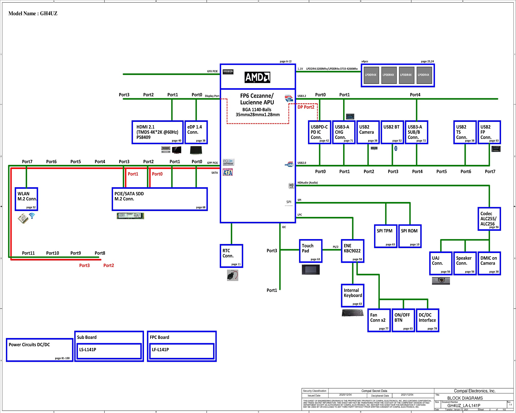Click the HDMI connector picture
This screenshot has width=516, height=413.
coord(166,150)
